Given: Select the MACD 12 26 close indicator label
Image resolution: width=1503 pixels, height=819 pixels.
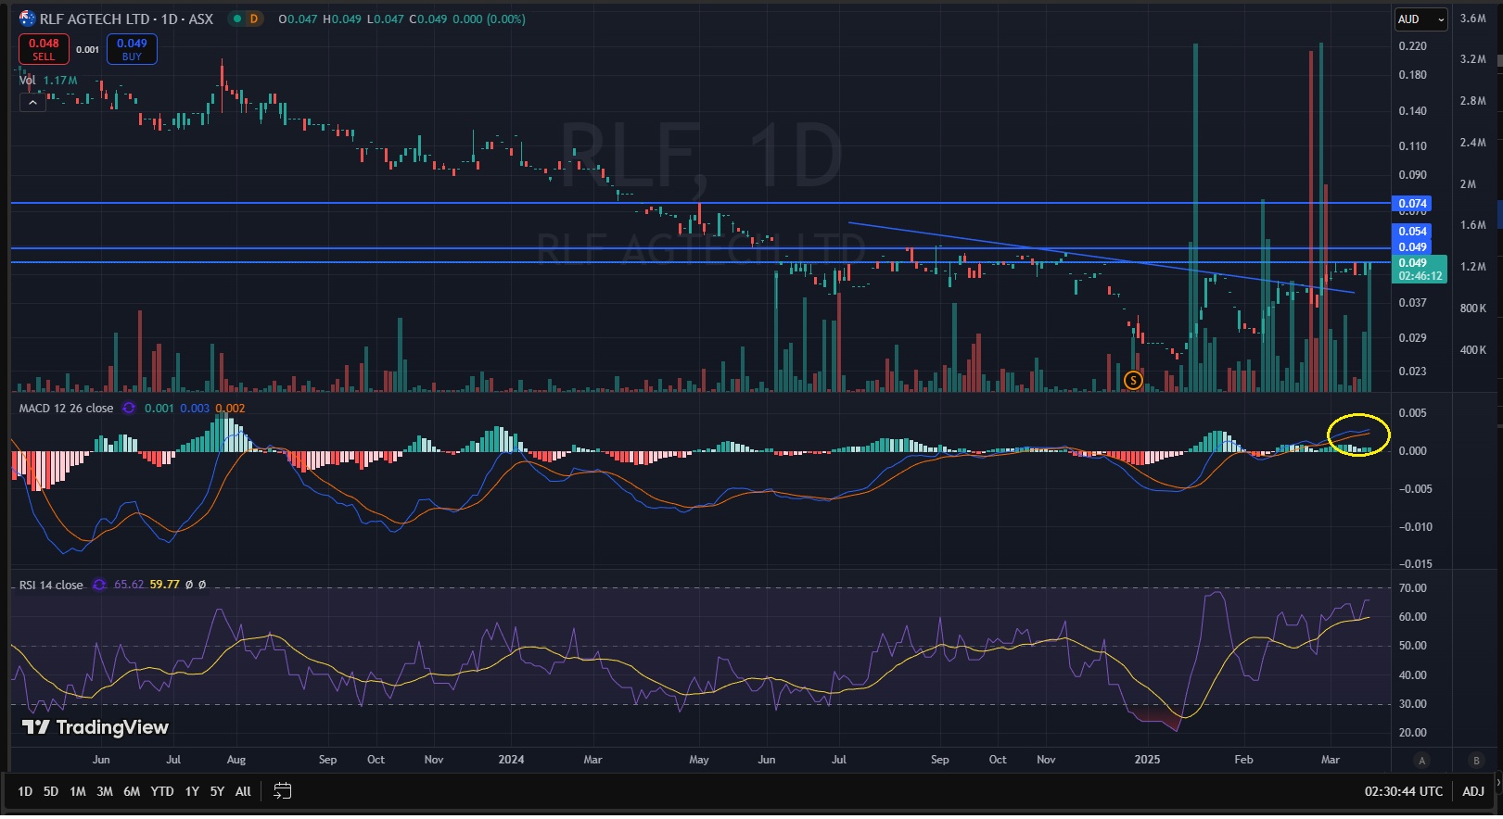Looking at the screenshot, I should click(66, 409).
